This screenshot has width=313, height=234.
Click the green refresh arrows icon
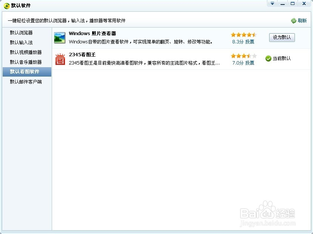tap(294, 20)
